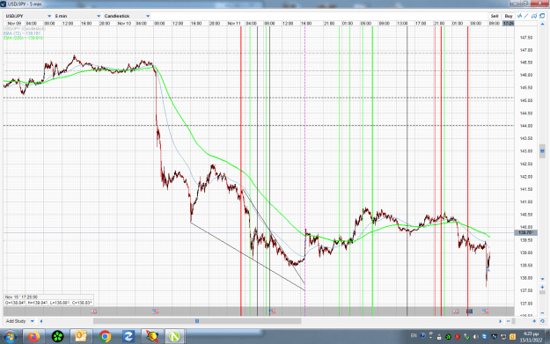Open the Candlestick chart type dropdown
Viewport: 550px width, 344px height.
tap(127, 16)
